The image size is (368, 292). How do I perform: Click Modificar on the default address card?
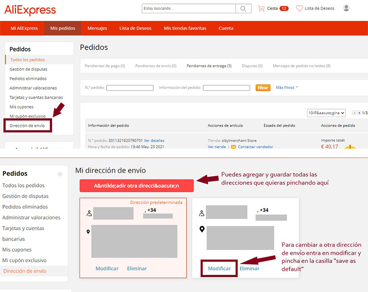pos(107,268)
